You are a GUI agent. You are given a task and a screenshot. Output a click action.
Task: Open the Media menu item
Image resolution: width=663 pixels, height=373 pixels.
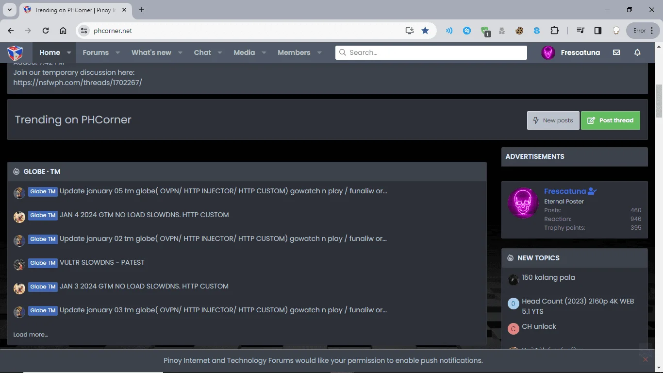pos(244,52)
